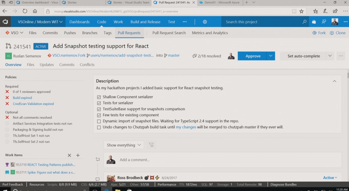Screen dimensions: 349x191
Task: Click the pull request more actions ellipsis
Action: pyautogui.click(x=341, y=56)
